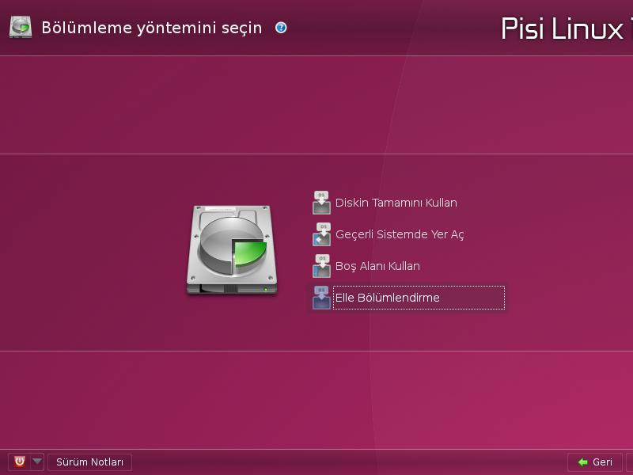Click the partitioning disk icon beside the title
Screen dimensions: 633x475
[21, 27]
